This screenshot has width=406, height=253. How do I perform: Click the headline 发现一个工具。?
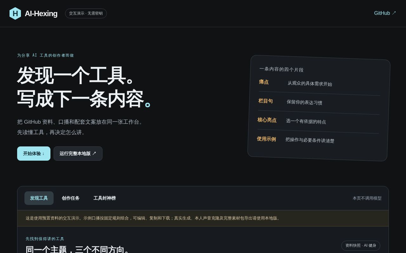(x=76, y=75)
